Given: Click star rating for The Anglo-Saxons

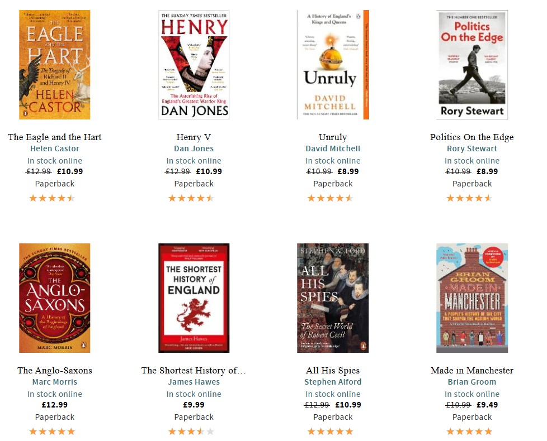Looking at the screenshot, I should (x=52, y=432).
